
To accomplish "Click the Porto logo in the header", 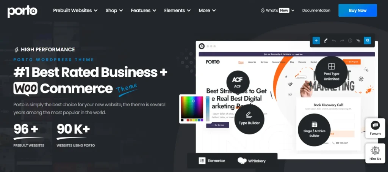I will point(22,11).
